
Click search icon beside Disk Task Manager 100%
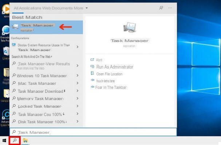[14, 121]
